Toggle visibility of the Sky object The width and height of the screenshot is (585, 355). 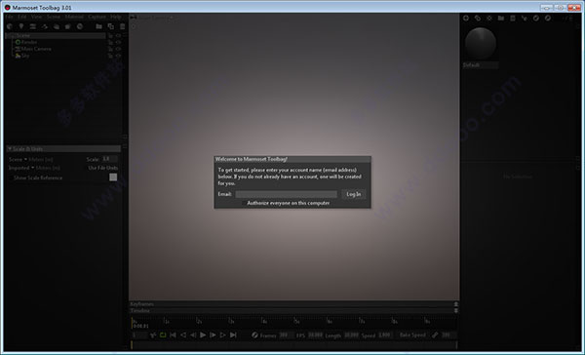click(x=119, y=56)
